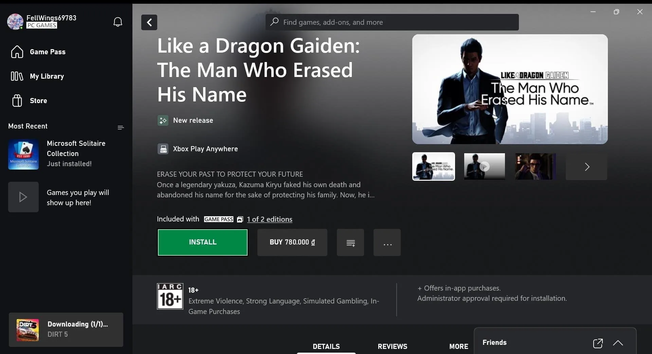652x354 pixels.
Task: Switch to the More tab
Action: coord(458,346)
